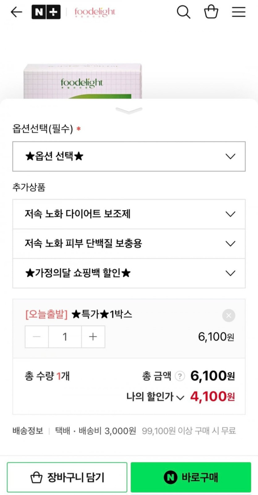Remove the 특가 1박스 selected item

click(x=229, y=315)
